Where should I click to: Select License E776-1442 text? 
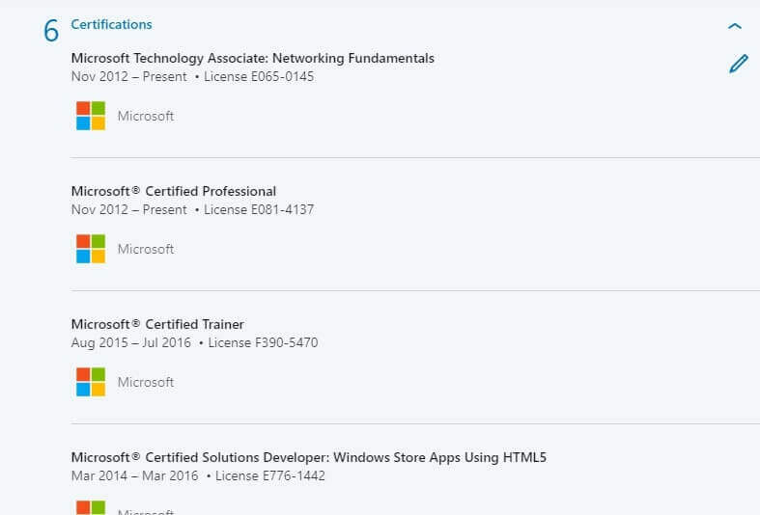(270, 475)
